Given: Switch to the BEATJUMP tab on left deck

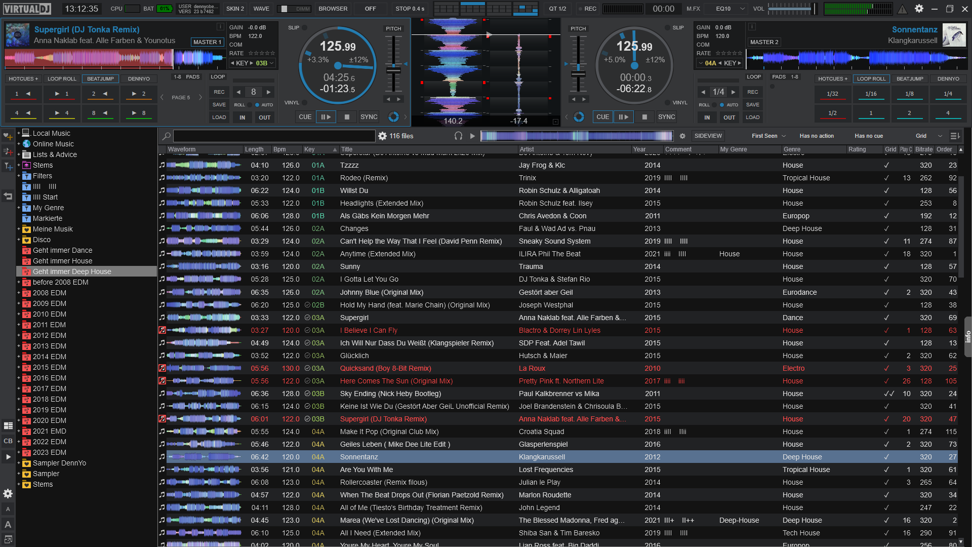Looking at the screenshot, I should point(100,79).
